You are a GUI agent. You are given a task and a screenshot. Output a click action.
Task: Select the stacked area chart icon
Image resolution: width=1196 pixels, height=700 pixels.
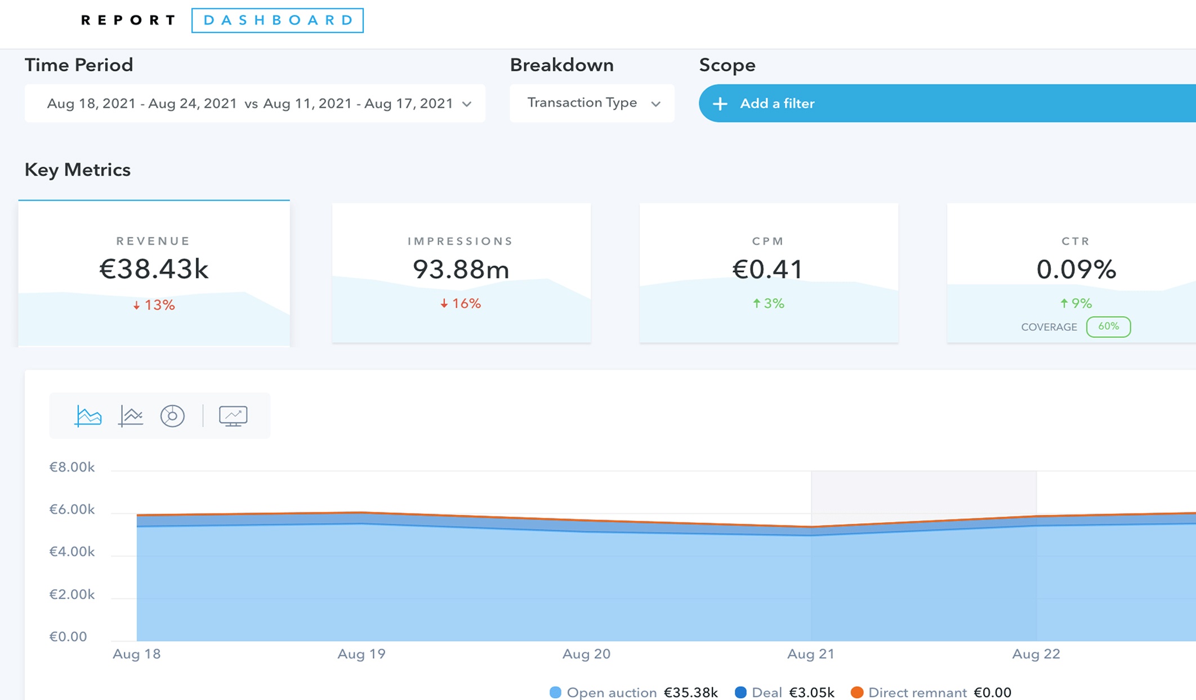pyautogui.click(x=88, y=416)
